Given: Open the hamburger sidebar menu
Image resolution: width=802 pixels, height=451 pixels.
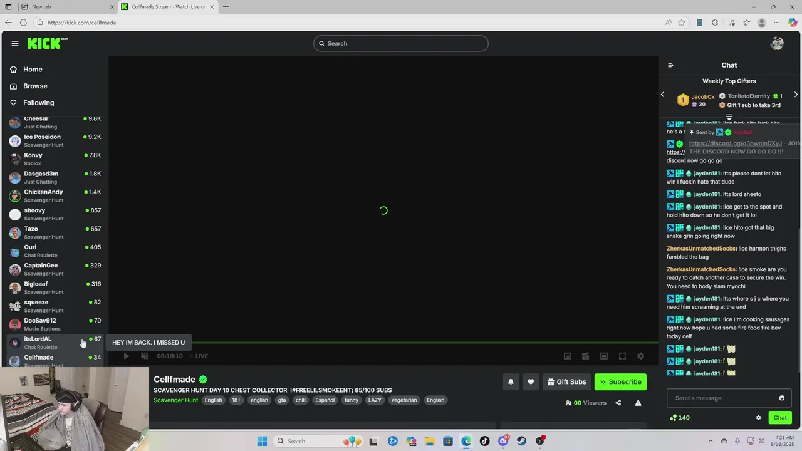Looking at the screenshot, I should point(15,43).
